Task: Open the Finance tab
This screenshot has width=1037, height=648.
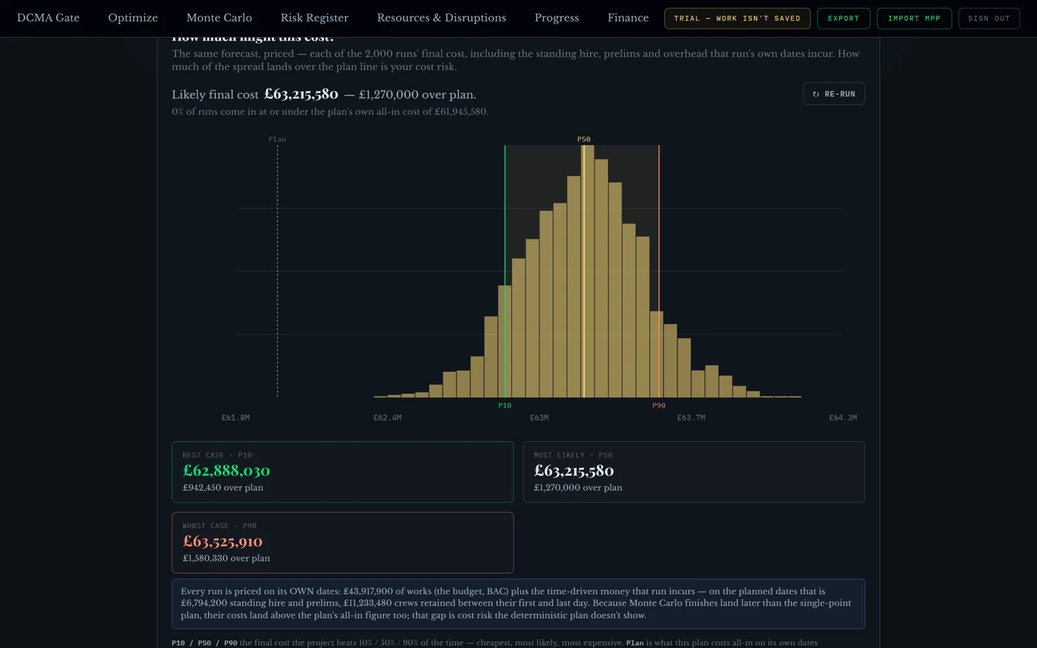Action: [628, 18]
